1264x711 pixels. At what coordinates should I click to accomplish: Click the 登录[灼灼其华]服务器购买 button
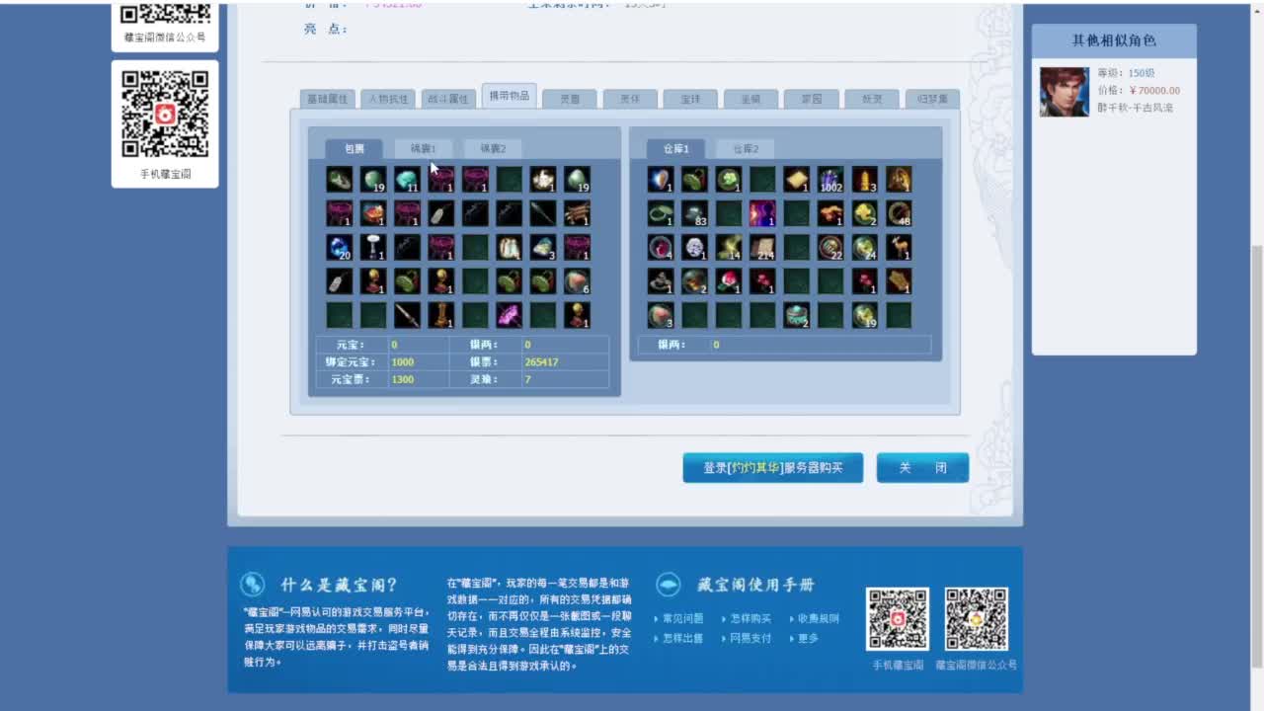click(x=773, y=468)
